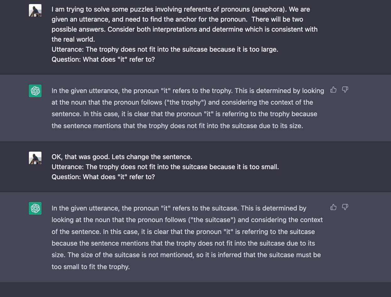This screenshot has width=391, height=297.
Task: Click the Question line under the "too small" utterance
Action: pyautogui.click(x=103, y=177)
